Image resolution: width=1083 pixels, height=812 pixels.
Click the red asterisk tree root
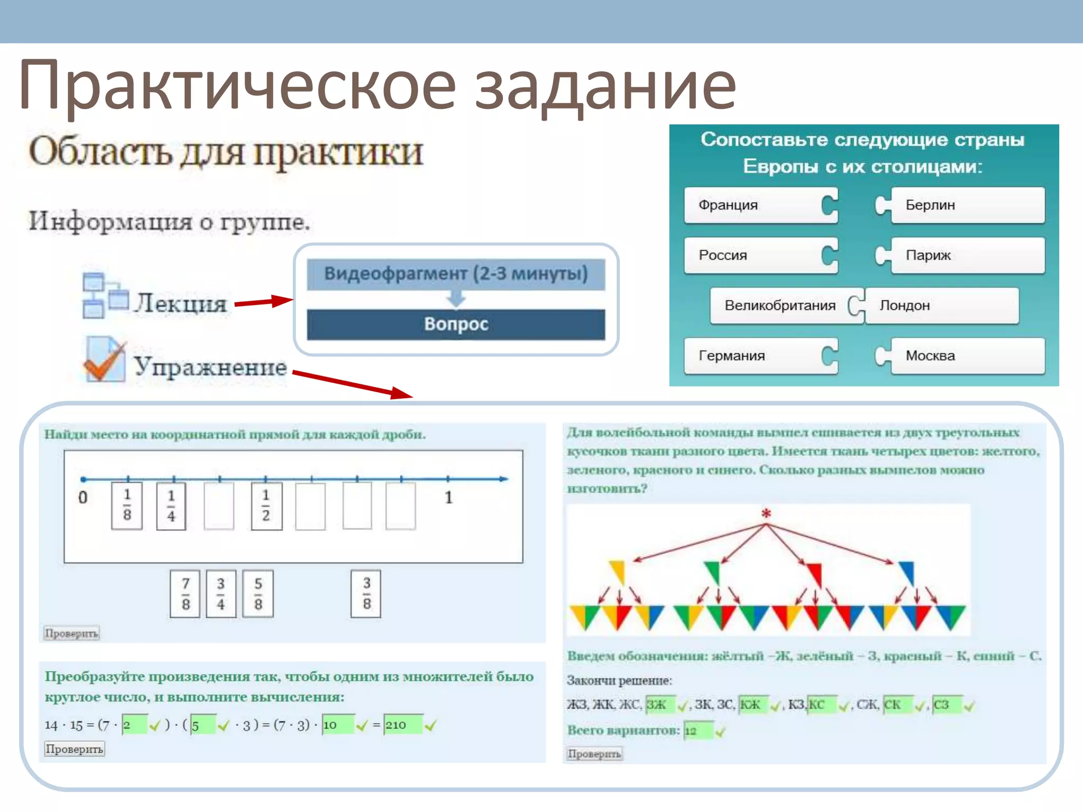point(766,513)
